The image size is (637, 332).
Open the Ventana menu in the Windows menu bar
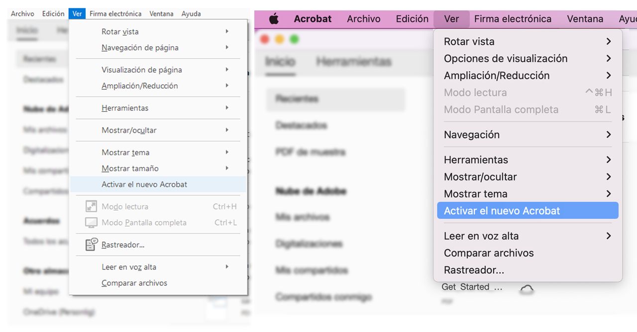coord(161,13)
